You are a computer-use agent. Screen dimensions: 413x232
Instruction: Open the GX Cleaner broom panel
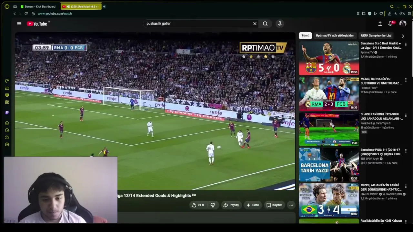[7, 88]
